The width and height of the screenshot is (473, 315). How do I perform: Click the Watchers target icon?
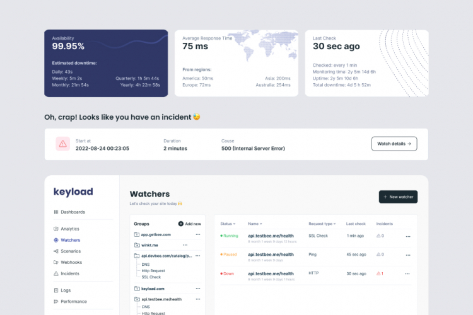tap(55, 240)
